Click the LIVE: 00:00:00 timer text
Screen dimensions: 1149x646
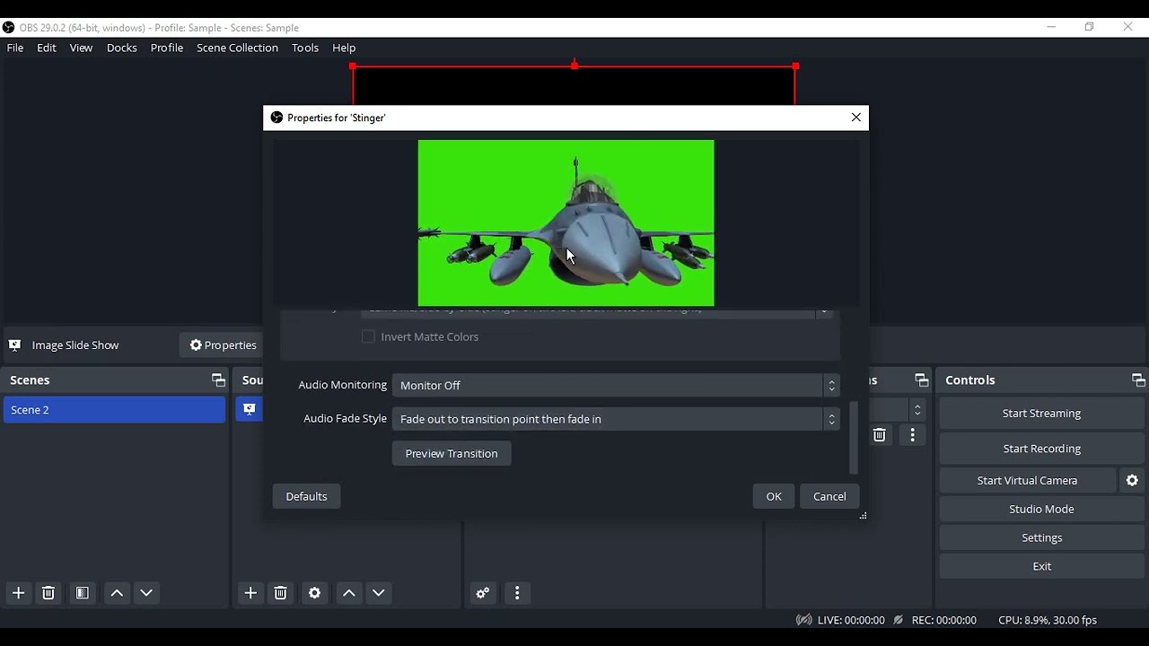click(851, 620)
